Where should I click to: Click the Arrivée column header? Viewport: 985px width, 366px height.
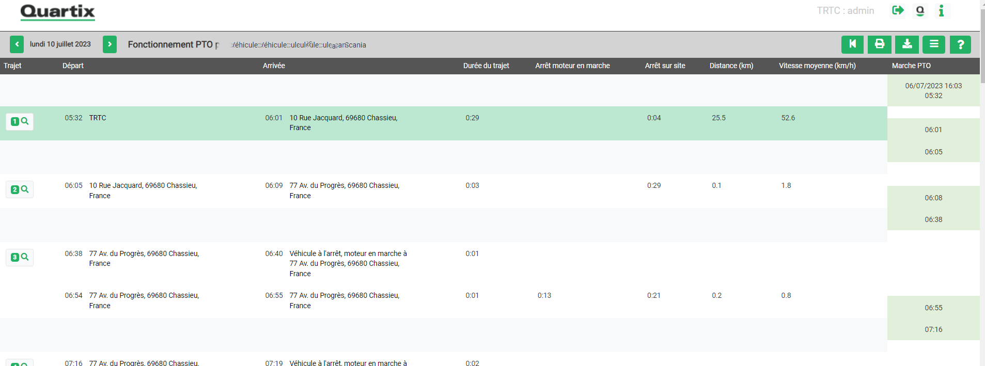pos(274,66)
